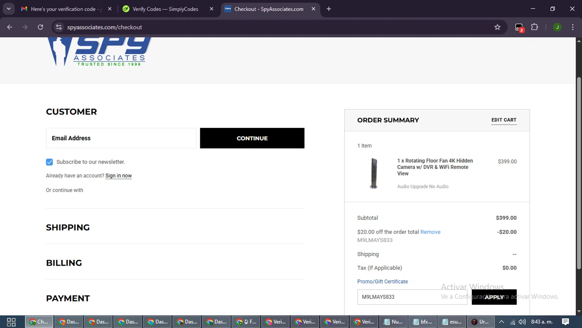Open the Chrome profile J avatar
This screenshot has height=328, width=582.
click(x=557, y=27)
